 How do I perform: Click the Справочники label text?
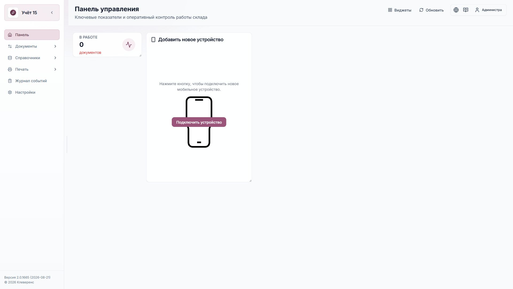28,58
